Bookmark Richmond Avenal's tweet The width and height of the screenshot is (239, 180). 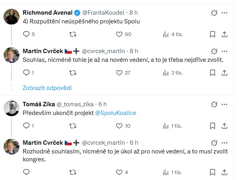pyautogui.click(x=213, y=34)
